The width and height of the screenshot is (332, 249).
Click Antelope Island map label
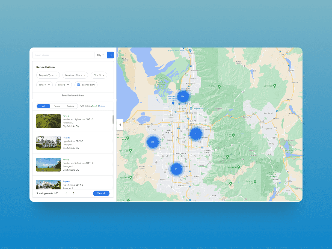click(x=125, y=60)
